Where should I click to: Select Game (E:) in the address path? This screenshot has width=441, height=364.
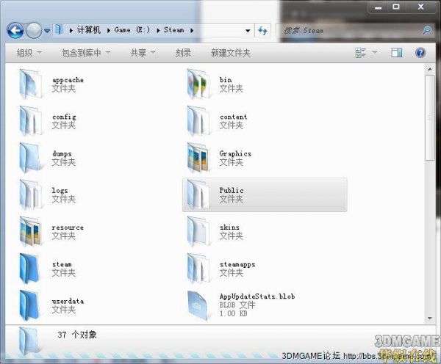(132, 30)
